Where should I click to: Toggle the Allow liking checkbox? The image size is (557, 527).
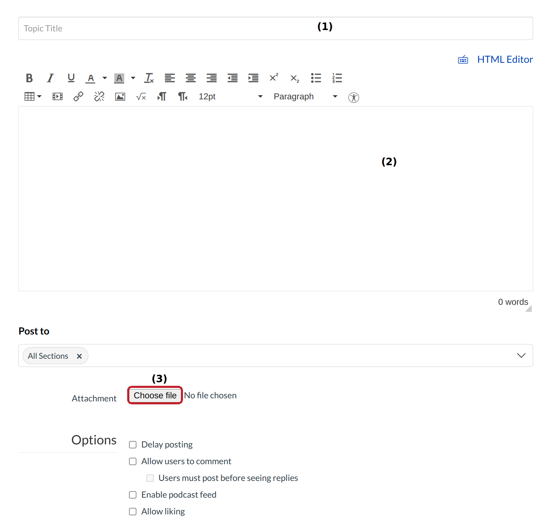click(x=133, y=512)
